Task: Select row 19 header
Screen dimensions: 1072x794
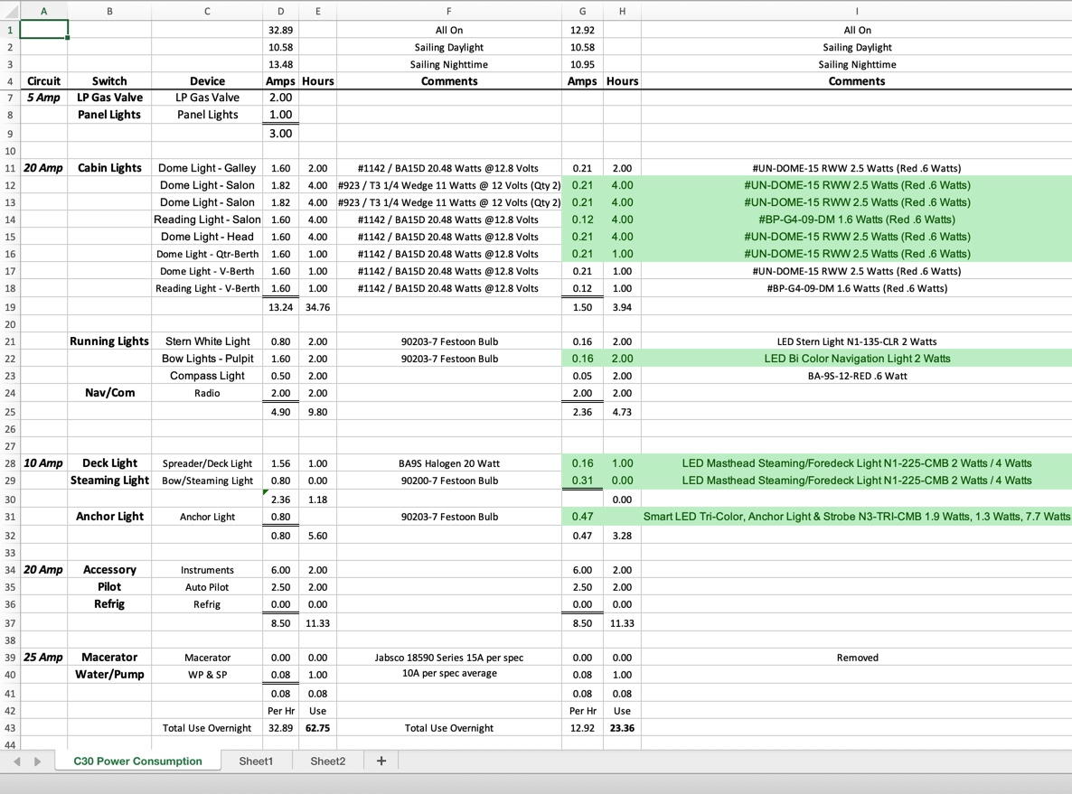Action: (x=10, y=307)
